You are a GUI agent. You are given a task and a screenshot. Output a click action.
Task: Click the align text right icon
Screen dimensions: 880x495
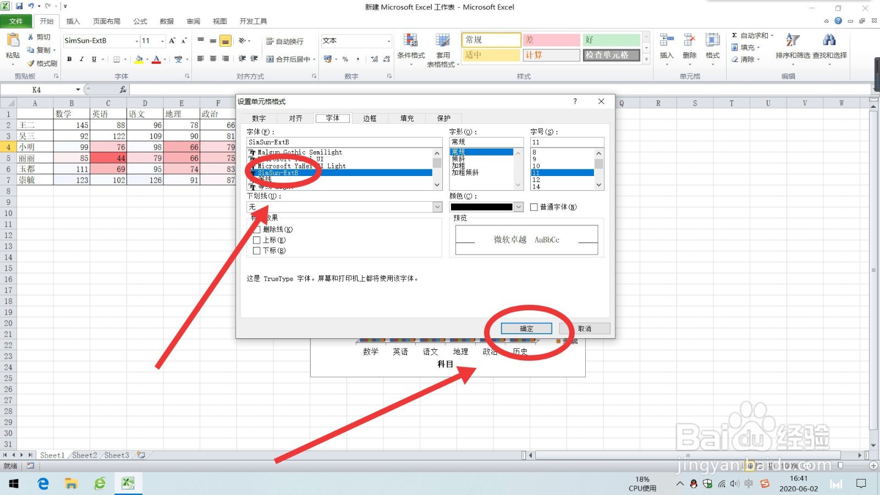(225, 59)
